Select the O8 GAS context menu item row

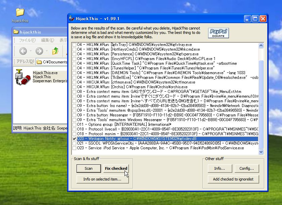(x=165, y=92)
